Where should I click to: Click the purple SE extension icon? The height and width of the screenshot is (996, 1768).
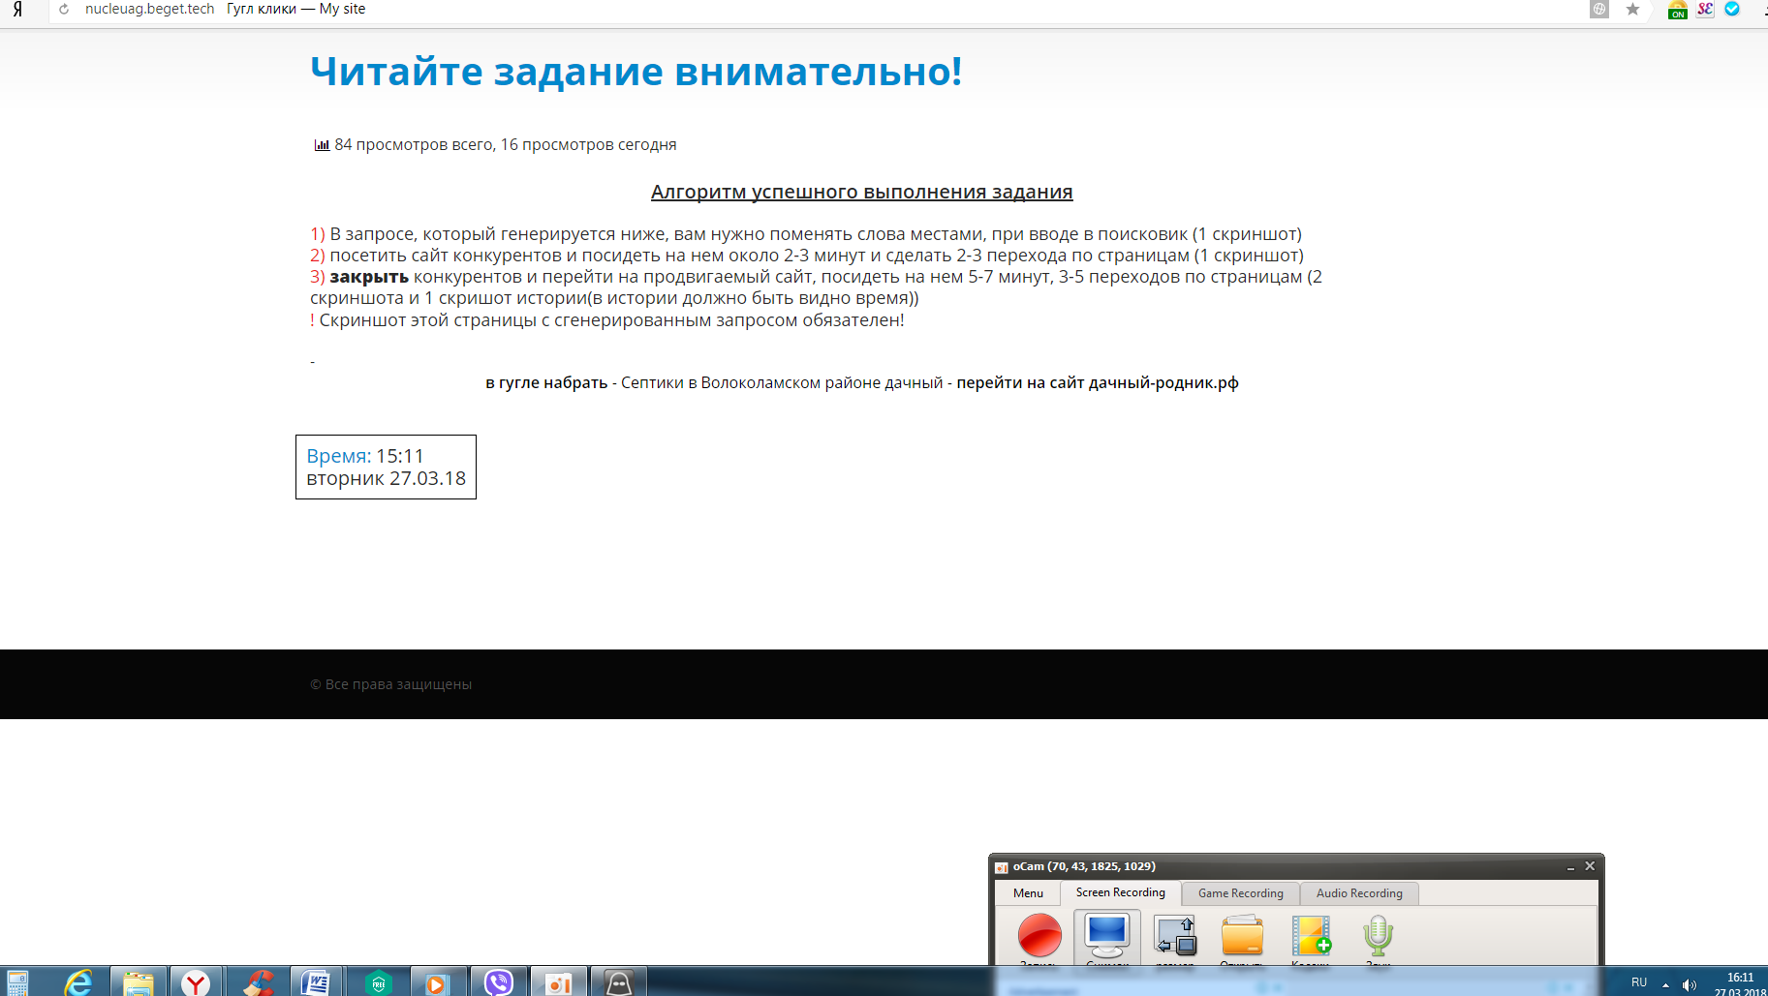(1705, 10)
